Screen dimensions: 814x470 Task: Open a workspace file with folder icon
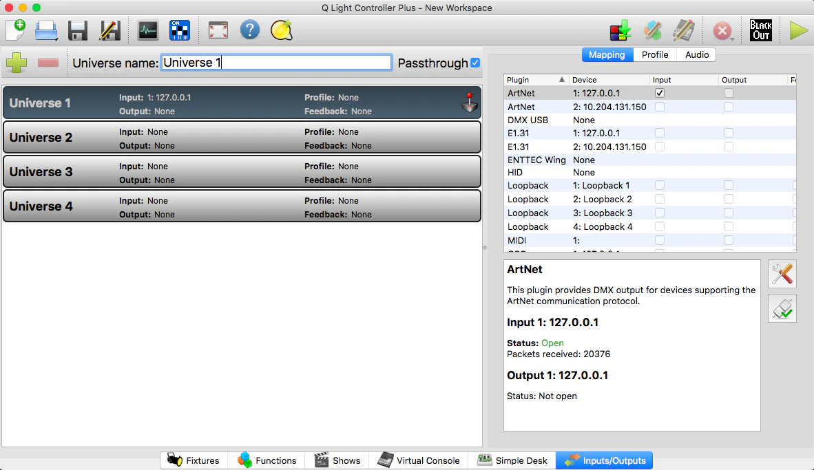[46, 30]
